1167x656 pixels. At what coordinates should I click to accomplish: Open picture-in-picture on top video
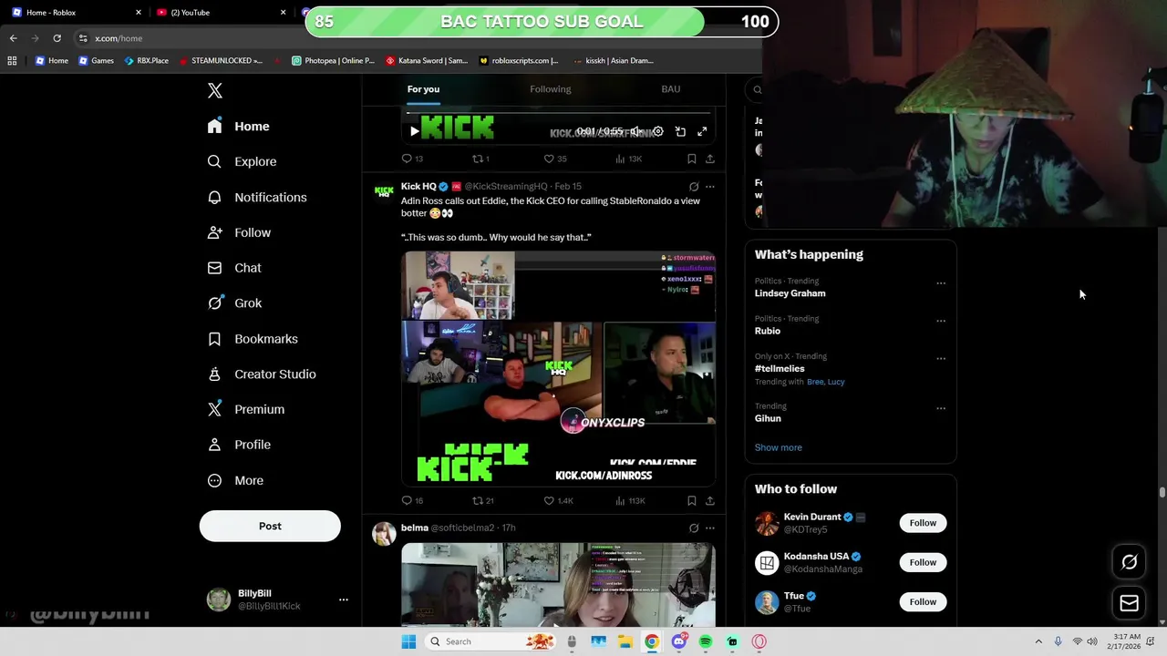[x=680, y=131]
